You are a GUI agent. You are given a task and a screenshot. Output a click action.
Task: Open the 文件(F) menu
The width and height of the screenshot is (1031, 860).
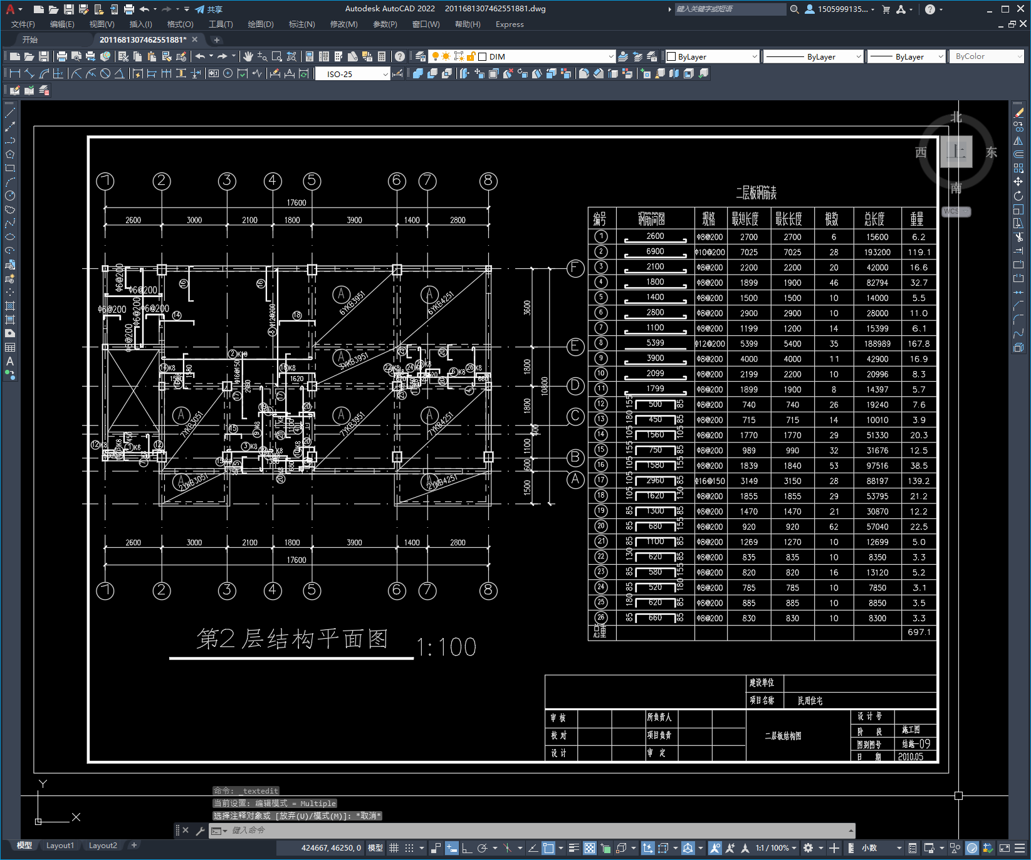coord(23,24)
